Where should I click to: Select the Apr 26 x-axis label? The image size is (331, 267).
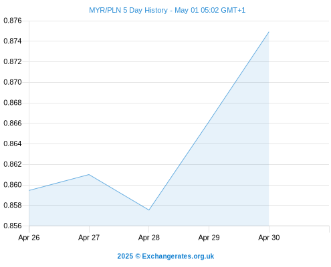(29, 238)
